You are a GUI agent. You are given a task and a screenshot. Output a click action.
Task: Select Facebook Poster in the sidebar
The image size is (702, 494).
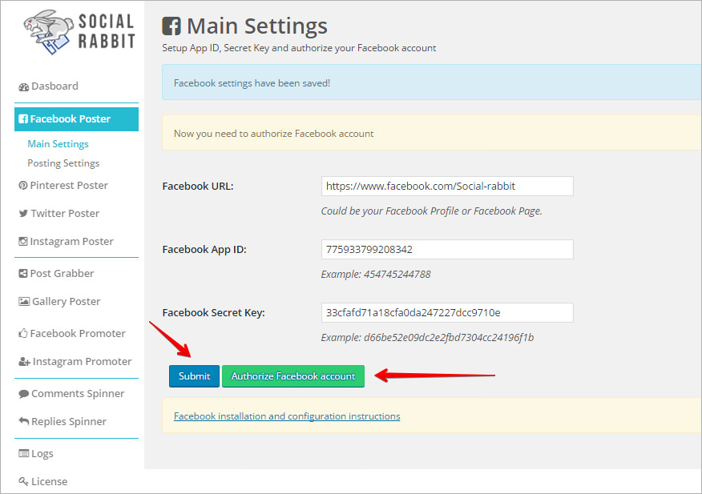[x=77, y=119]
